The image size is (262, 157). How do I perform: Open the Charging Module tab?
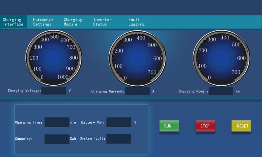[73, 22]
